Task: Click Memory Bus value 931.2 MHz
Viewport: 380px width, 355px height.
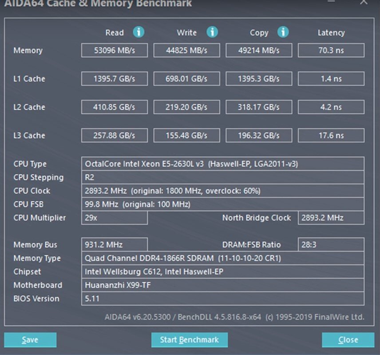Action: tap(115, 244)
